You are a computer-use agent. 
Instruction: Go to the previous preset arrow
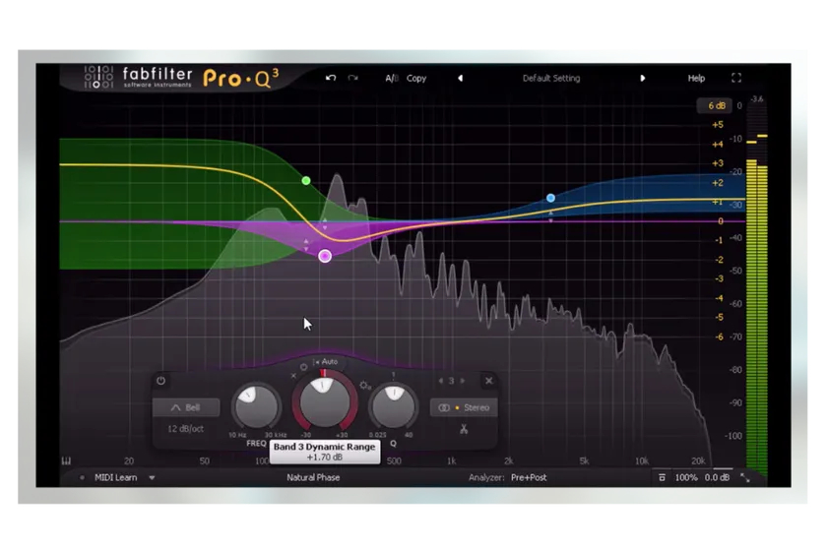(461, 78)
